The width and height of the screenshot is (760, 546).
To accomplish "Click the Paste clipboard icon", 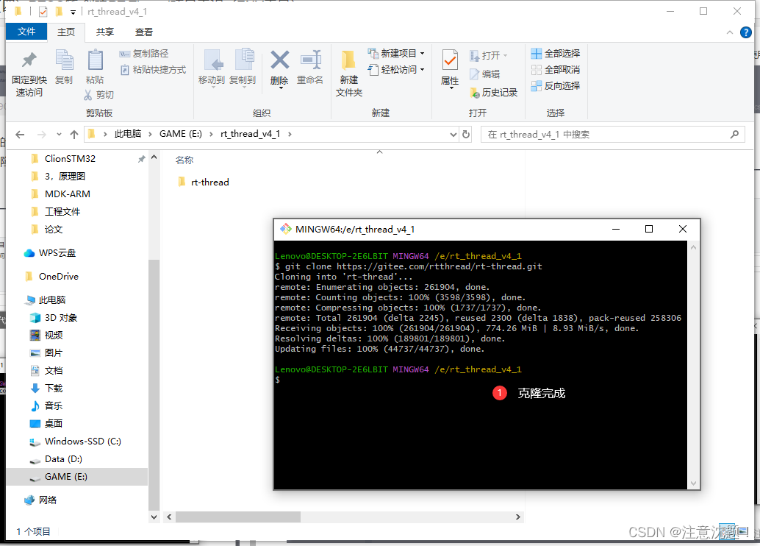I will [95, 60].
